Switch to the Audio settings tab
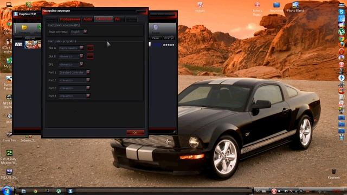The height and width of the screenshot is (195, 347). (x=88, y=19)
